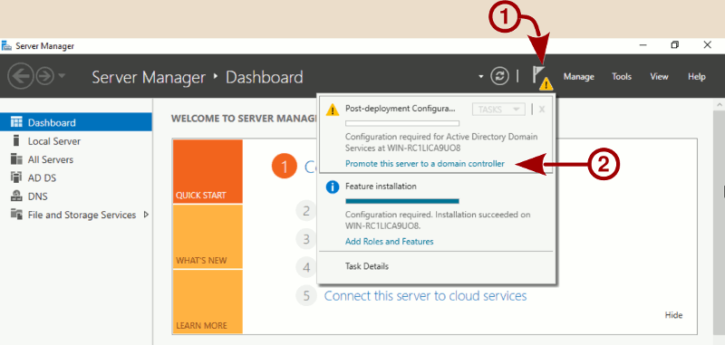Dismiss the Post-deployment notification with X

tap(542, 110)
